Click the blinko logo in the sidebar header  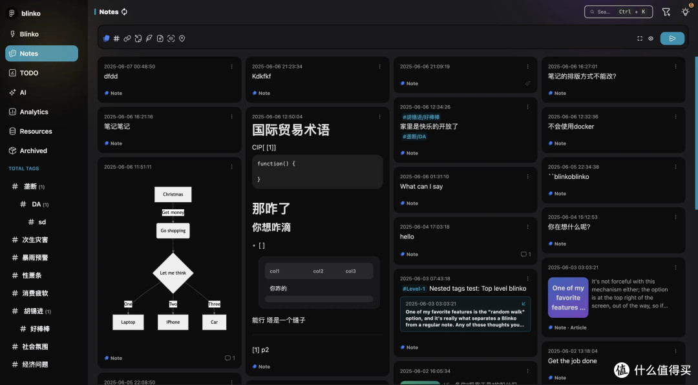[x=12, y=14]
